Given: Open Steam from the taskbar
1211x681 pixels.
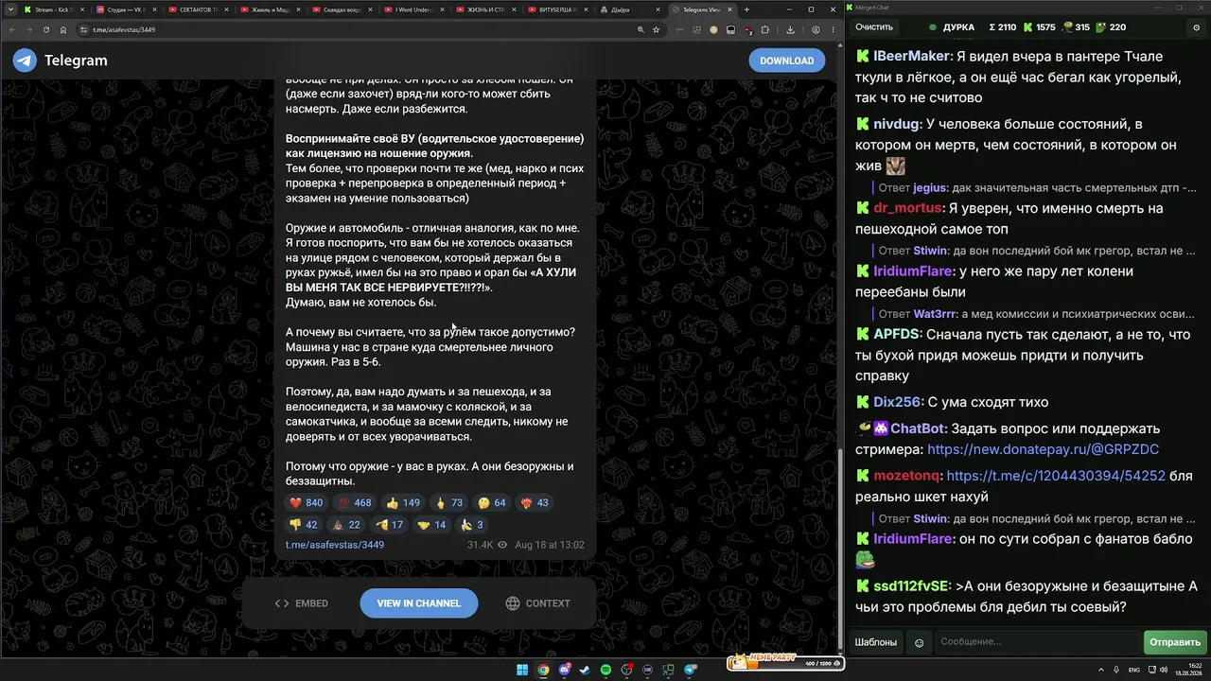Looking at the screenshot, I should pyautogui.click(x=586, y=670).
